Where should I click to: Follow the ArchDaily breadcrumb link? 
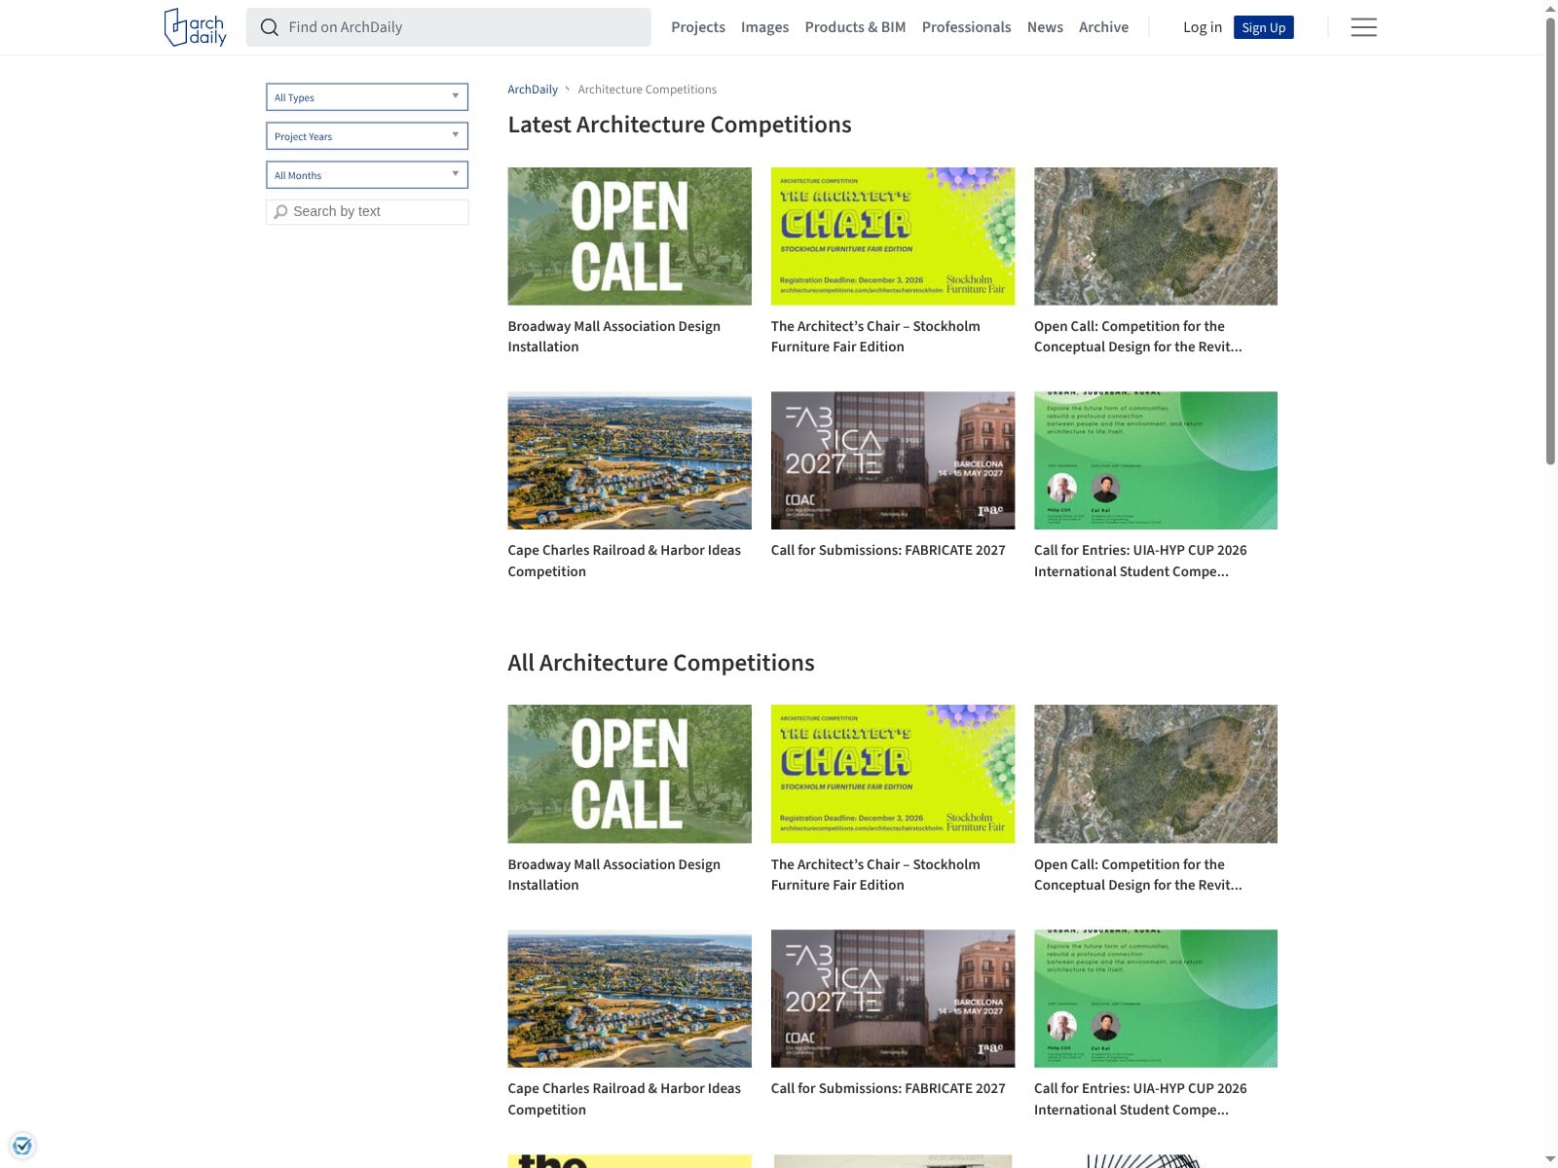(533, 90)
